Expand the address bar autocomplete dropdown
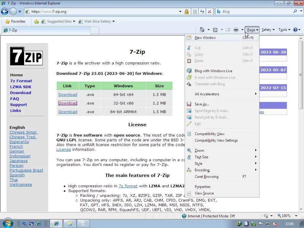The image size is (304, 228). pos(180,12)
